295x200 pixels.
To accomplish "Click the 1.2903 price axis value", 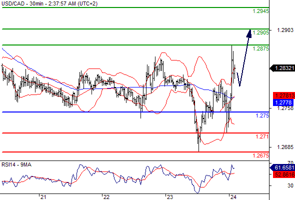I will coord(285,30).
